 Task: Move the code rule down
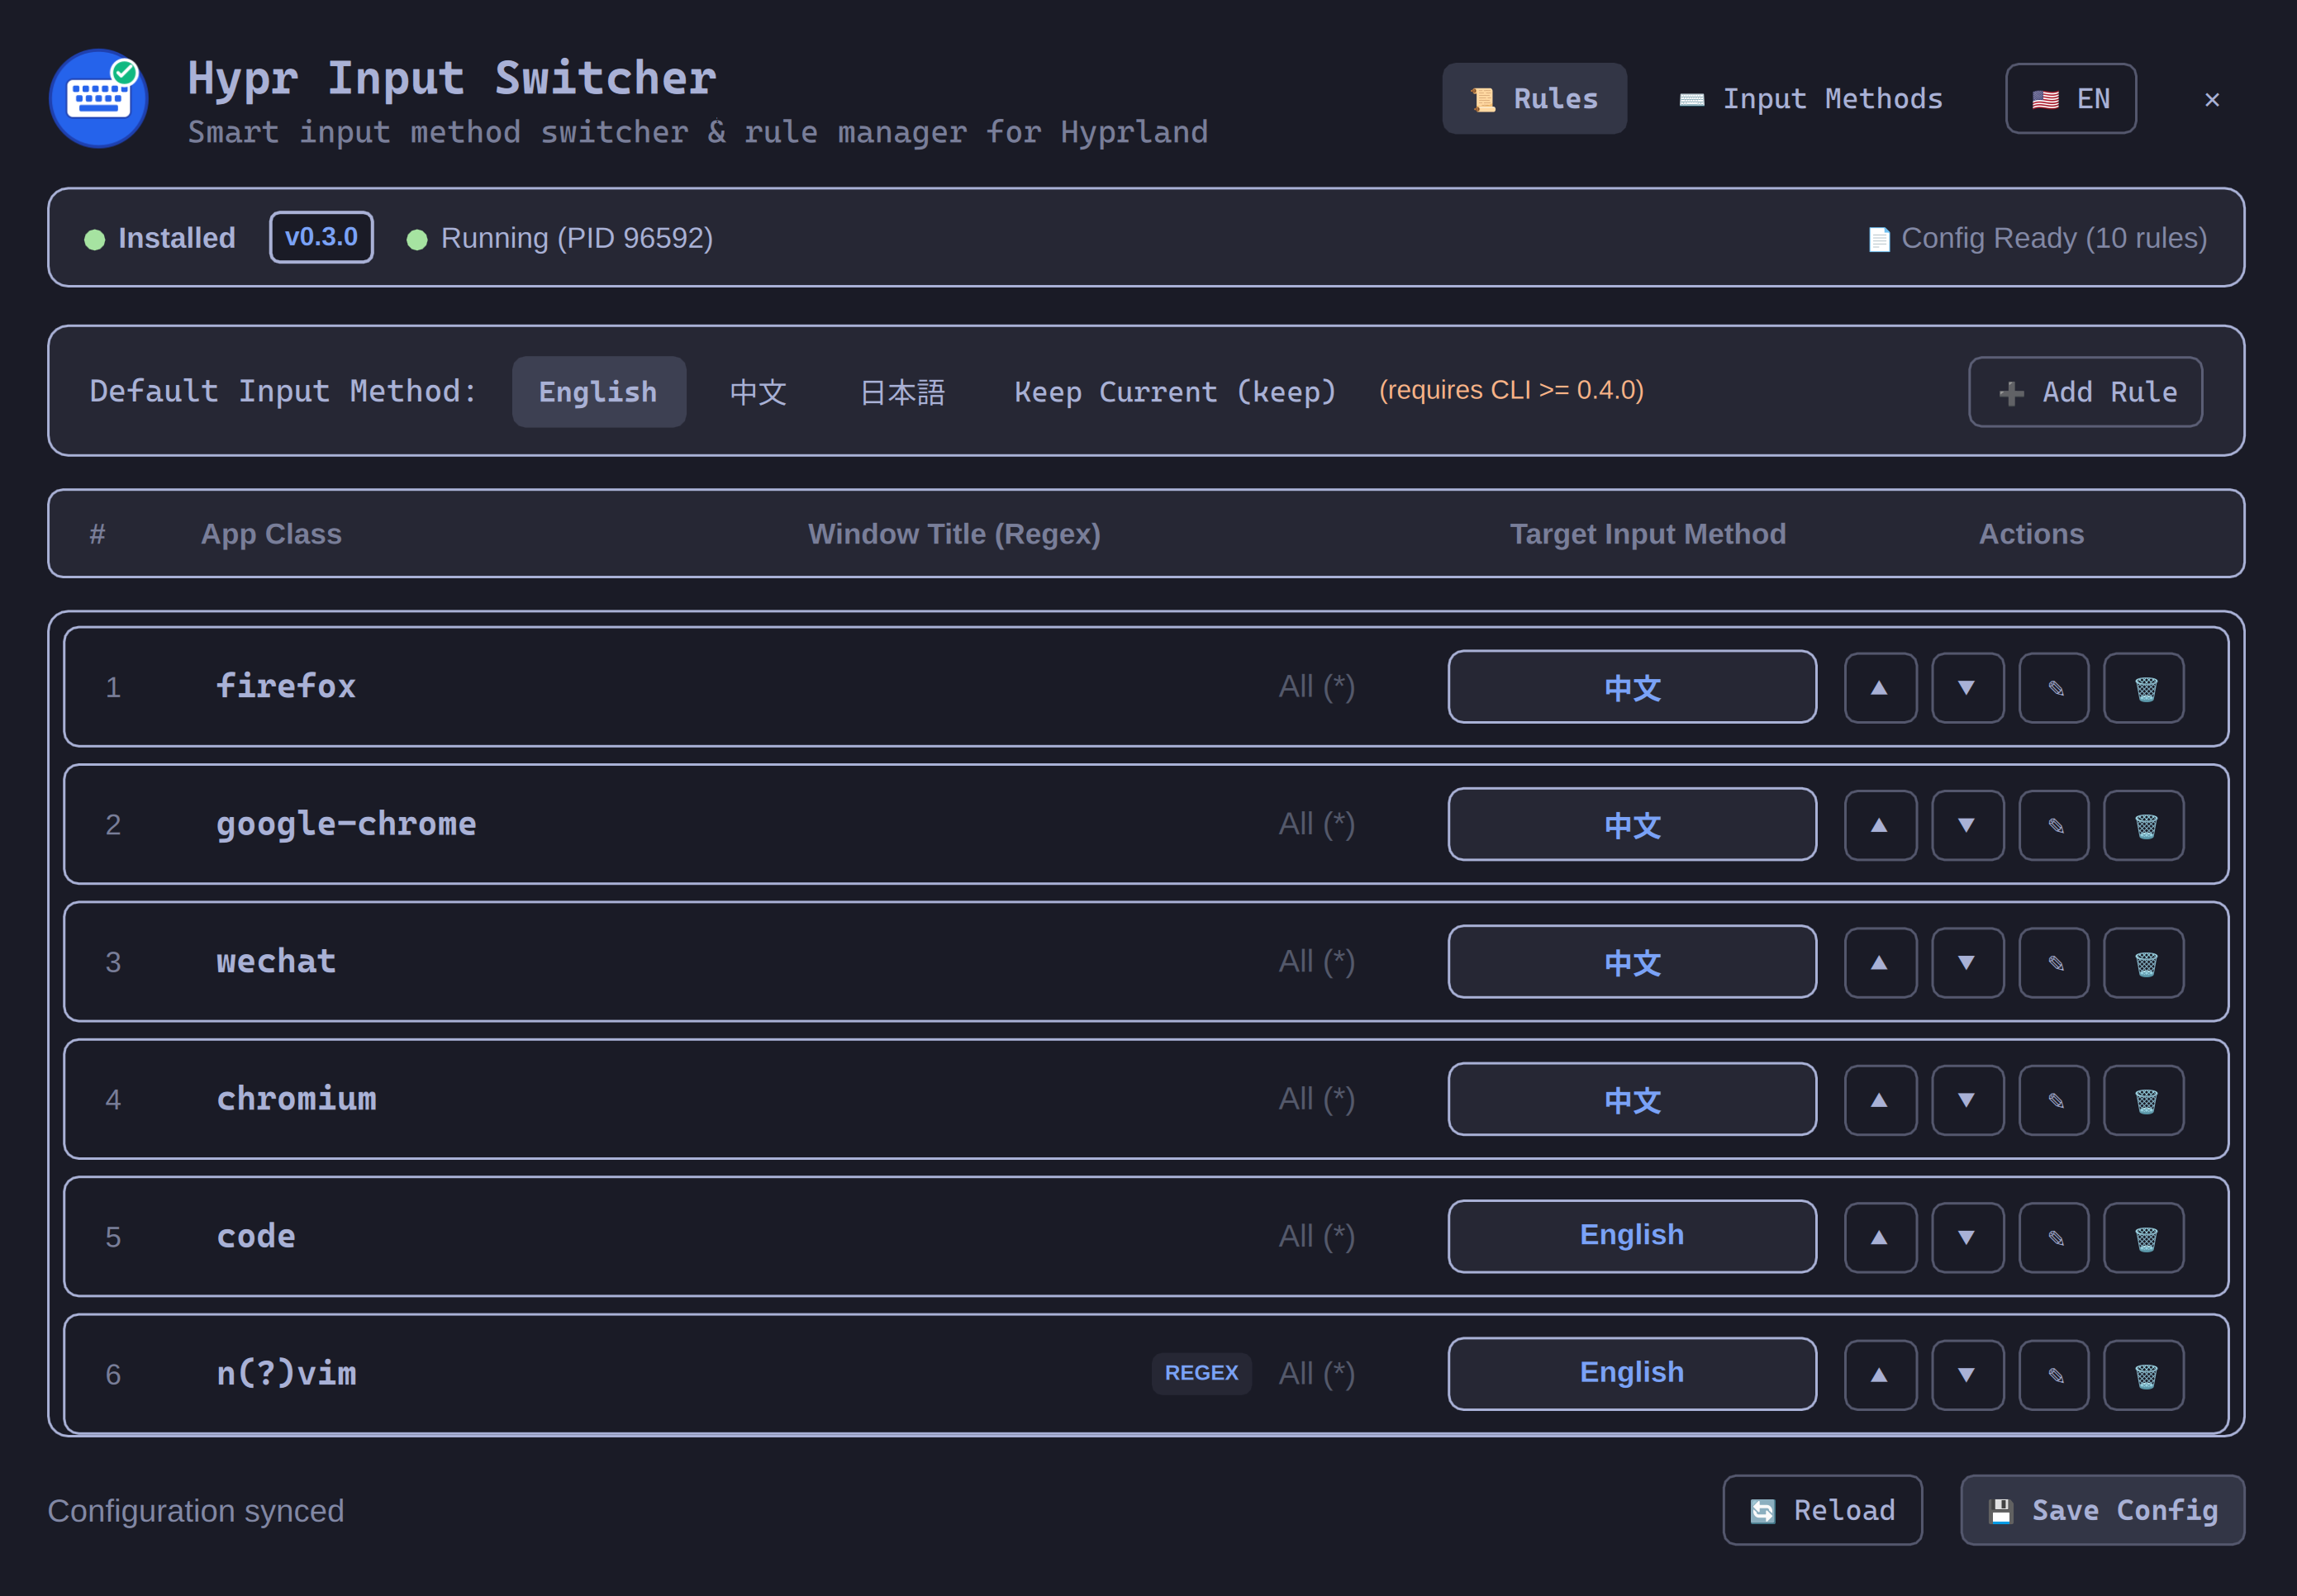(x=1967, y=1237)
